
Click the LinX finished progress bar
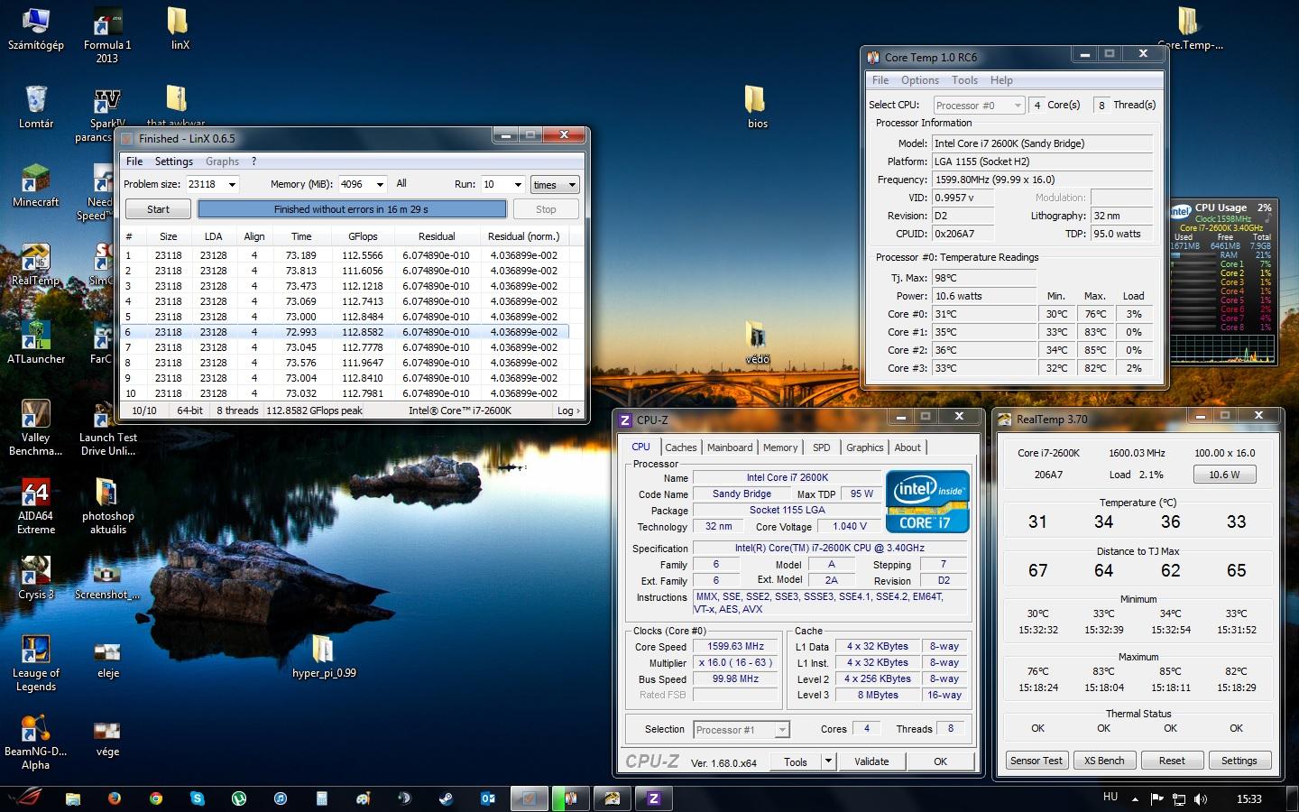(352, 209)
